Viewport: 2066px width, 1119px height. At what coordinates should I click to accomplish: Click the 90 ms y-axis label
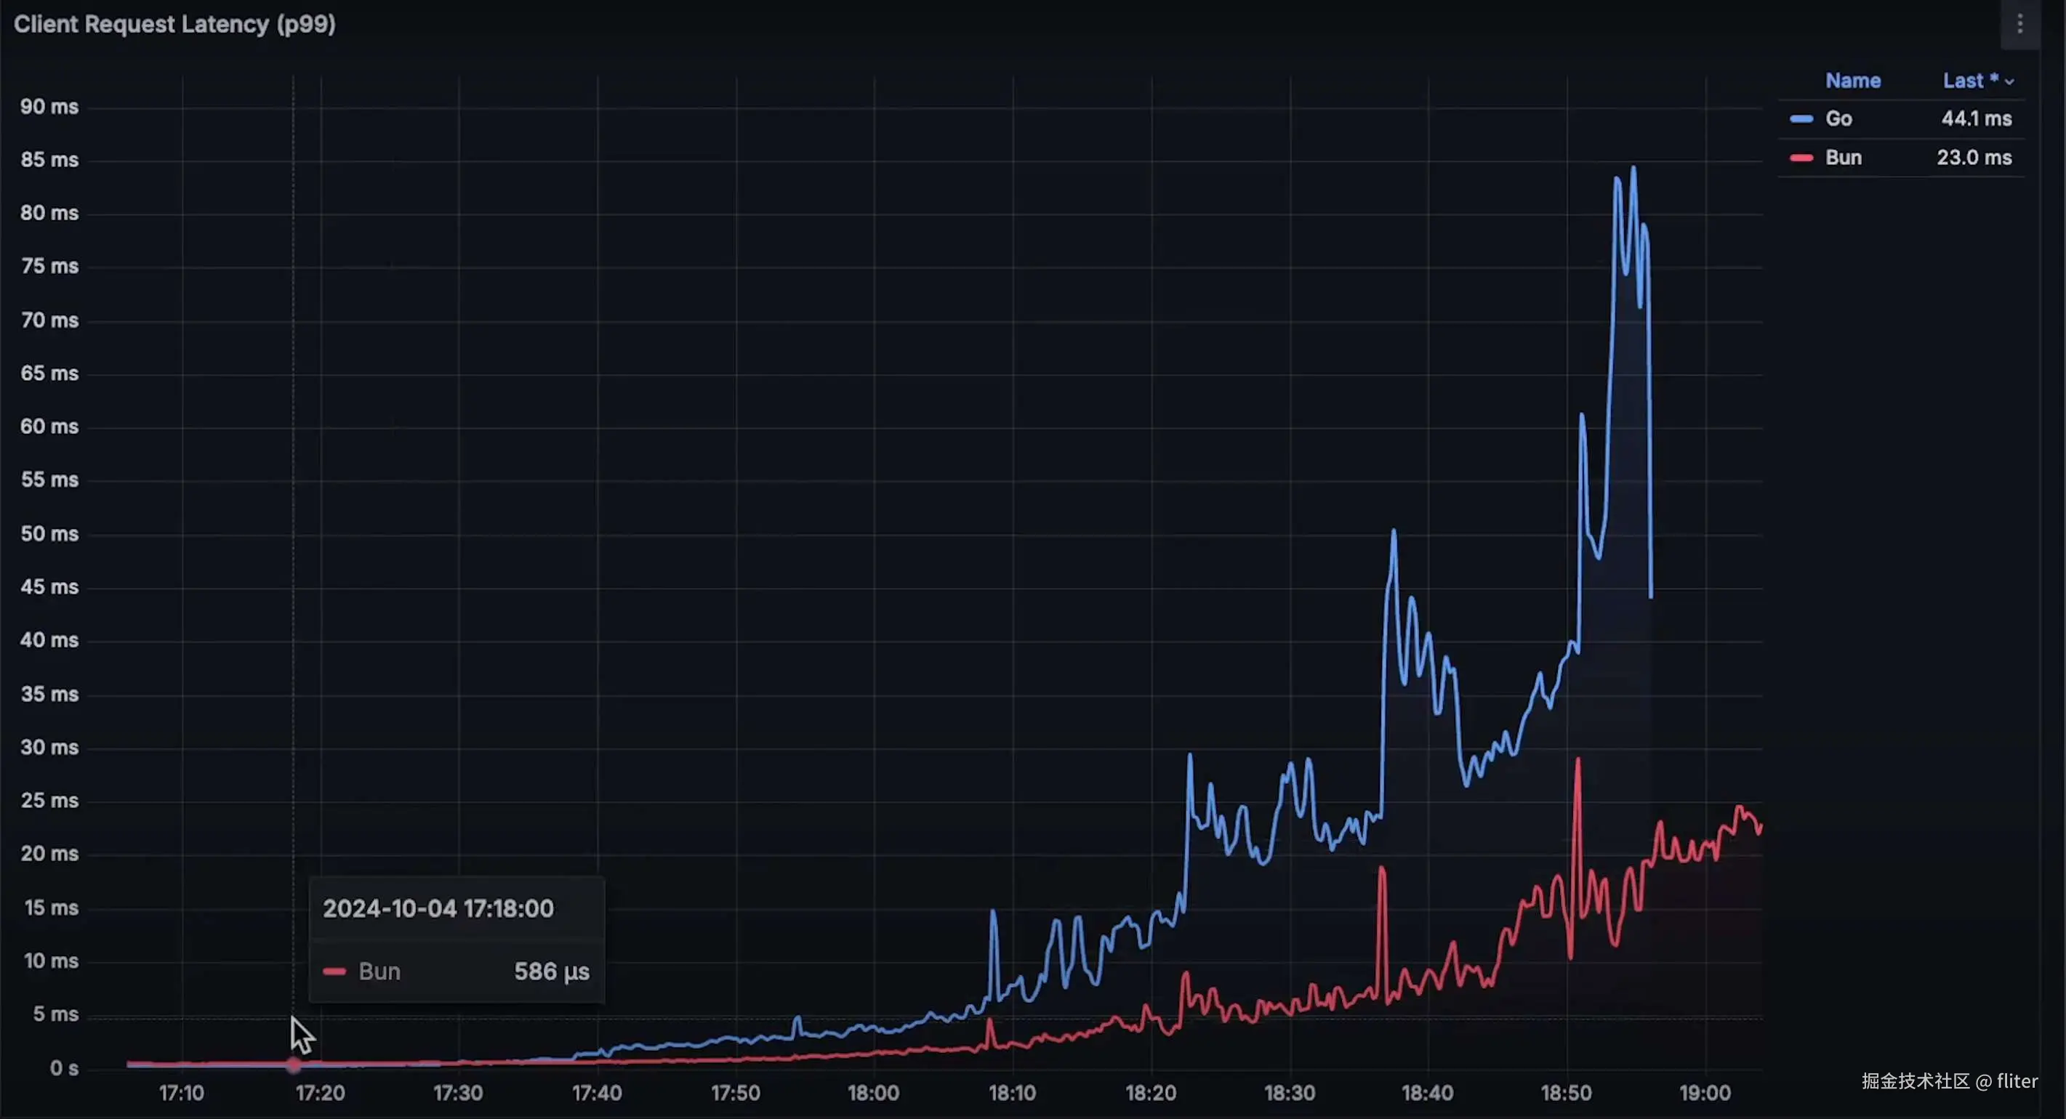pyautogui.click(x=49, y=107)
